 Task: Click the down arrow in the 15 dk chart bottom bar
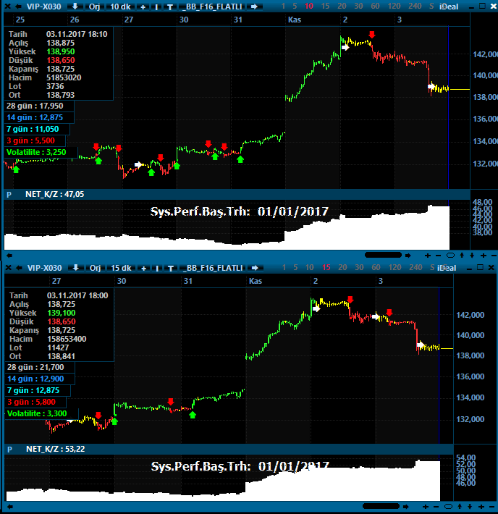[470, 507]
